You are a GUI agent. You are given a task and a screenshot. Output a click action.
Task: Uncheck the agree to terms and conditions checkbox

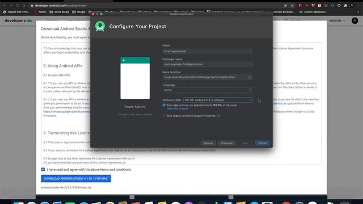[x=43, y=169]
